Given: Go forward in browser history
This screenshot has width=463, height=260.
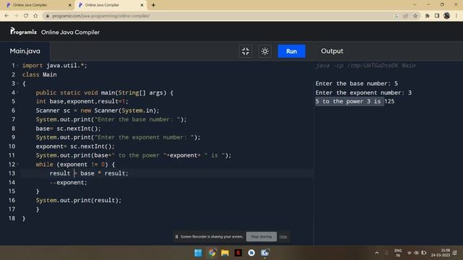Looking at the screenshot, I should 16,16.
